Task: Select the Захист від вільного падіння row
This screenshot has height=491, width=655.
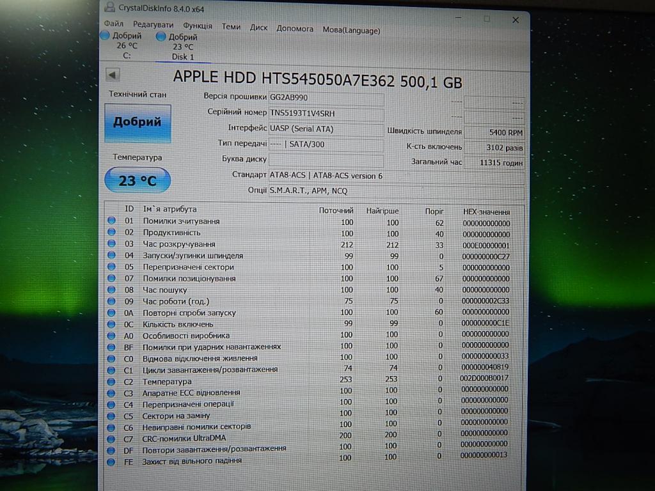Action: click(308, 460)
